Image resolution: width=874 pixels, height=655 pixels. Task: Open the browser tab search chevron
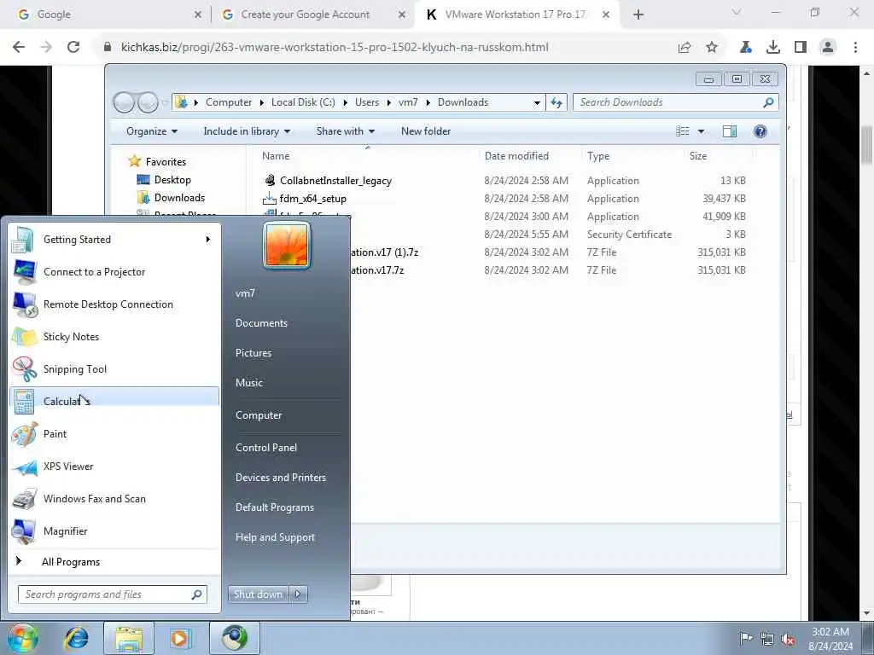point(737,13)
